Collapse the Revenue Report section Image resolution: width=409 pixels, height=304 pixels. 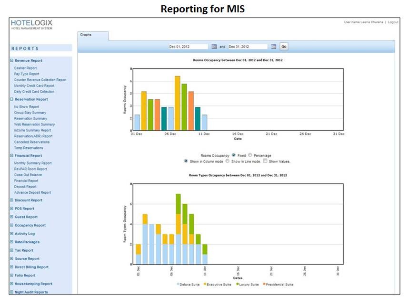coord(11,60)
